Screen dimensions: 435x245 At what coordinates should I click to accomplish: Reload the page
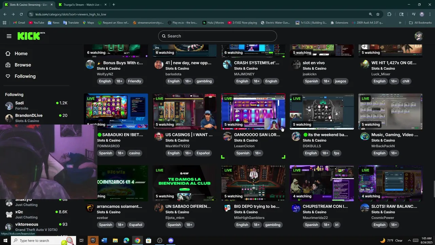[x=21, y=14]
